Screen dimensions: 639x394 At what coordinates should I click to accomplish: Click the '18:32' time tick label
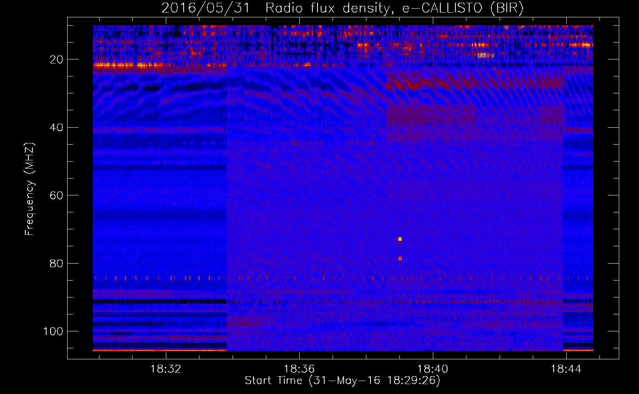[166, 369]
